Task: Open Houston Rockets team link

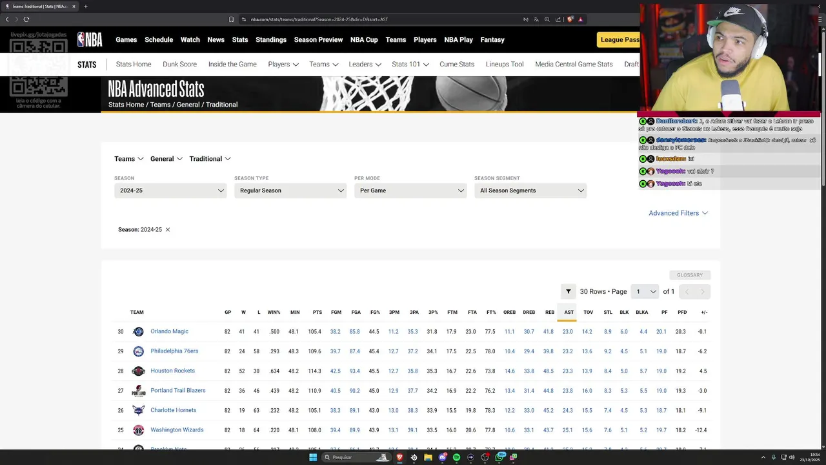Action: pos(173,371)
